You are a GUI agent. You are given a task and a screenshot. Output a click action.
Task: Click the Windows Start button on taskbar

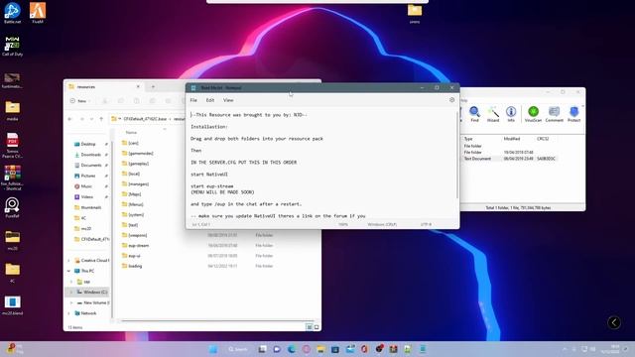click(x=213, y=349)
